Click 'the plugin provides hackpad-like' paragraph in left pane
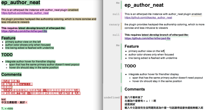 (x=49, y=21)
